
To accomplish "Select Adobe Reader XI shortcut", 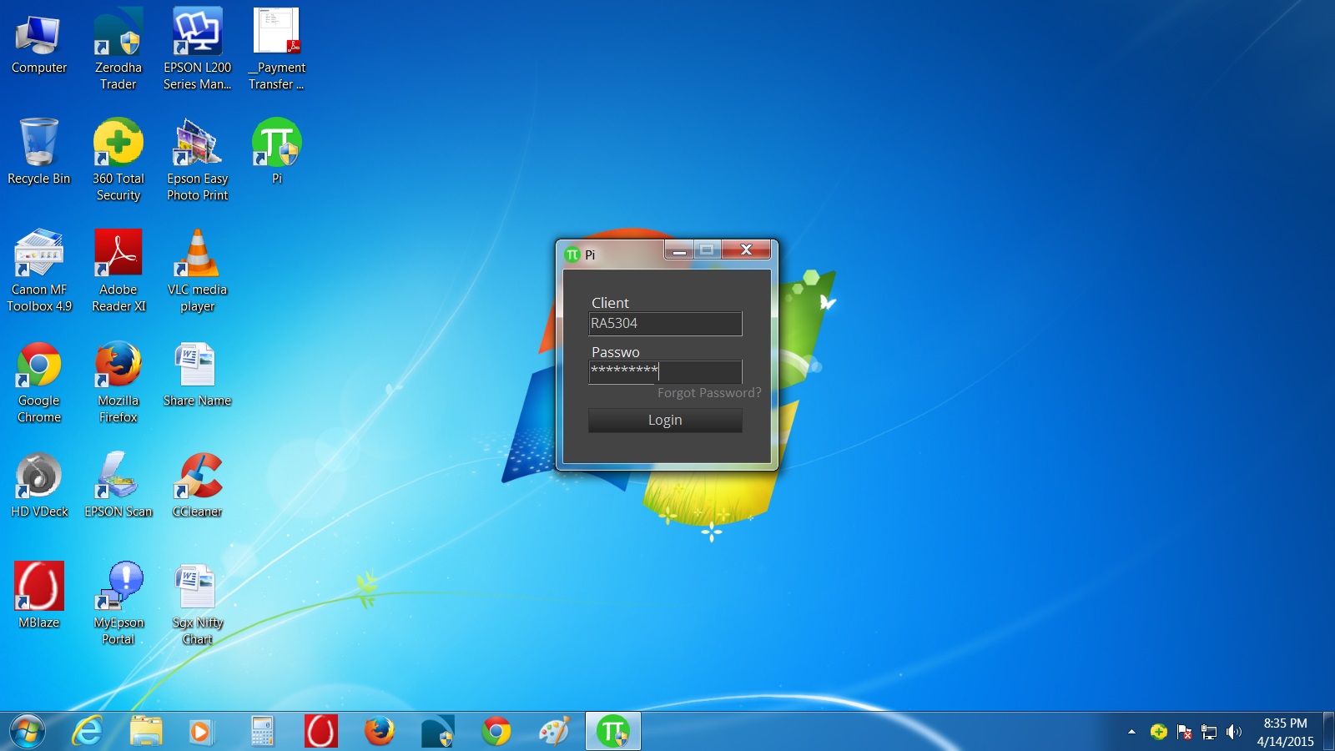I will (x=118, y=271).
